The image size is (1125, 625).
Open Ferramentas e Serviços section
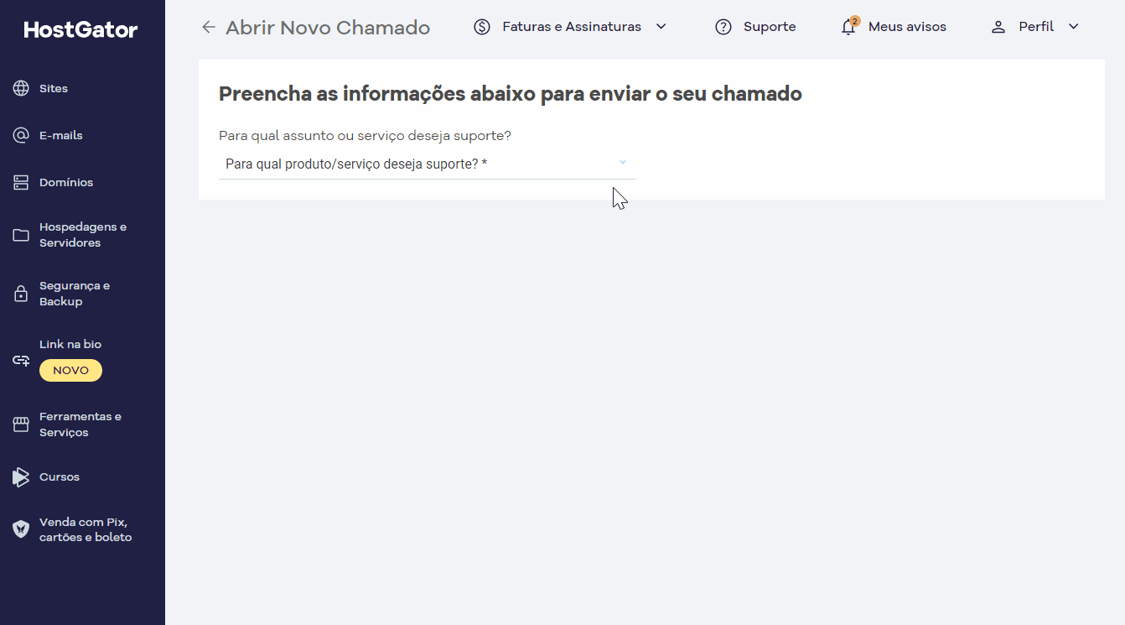[80, 424]
